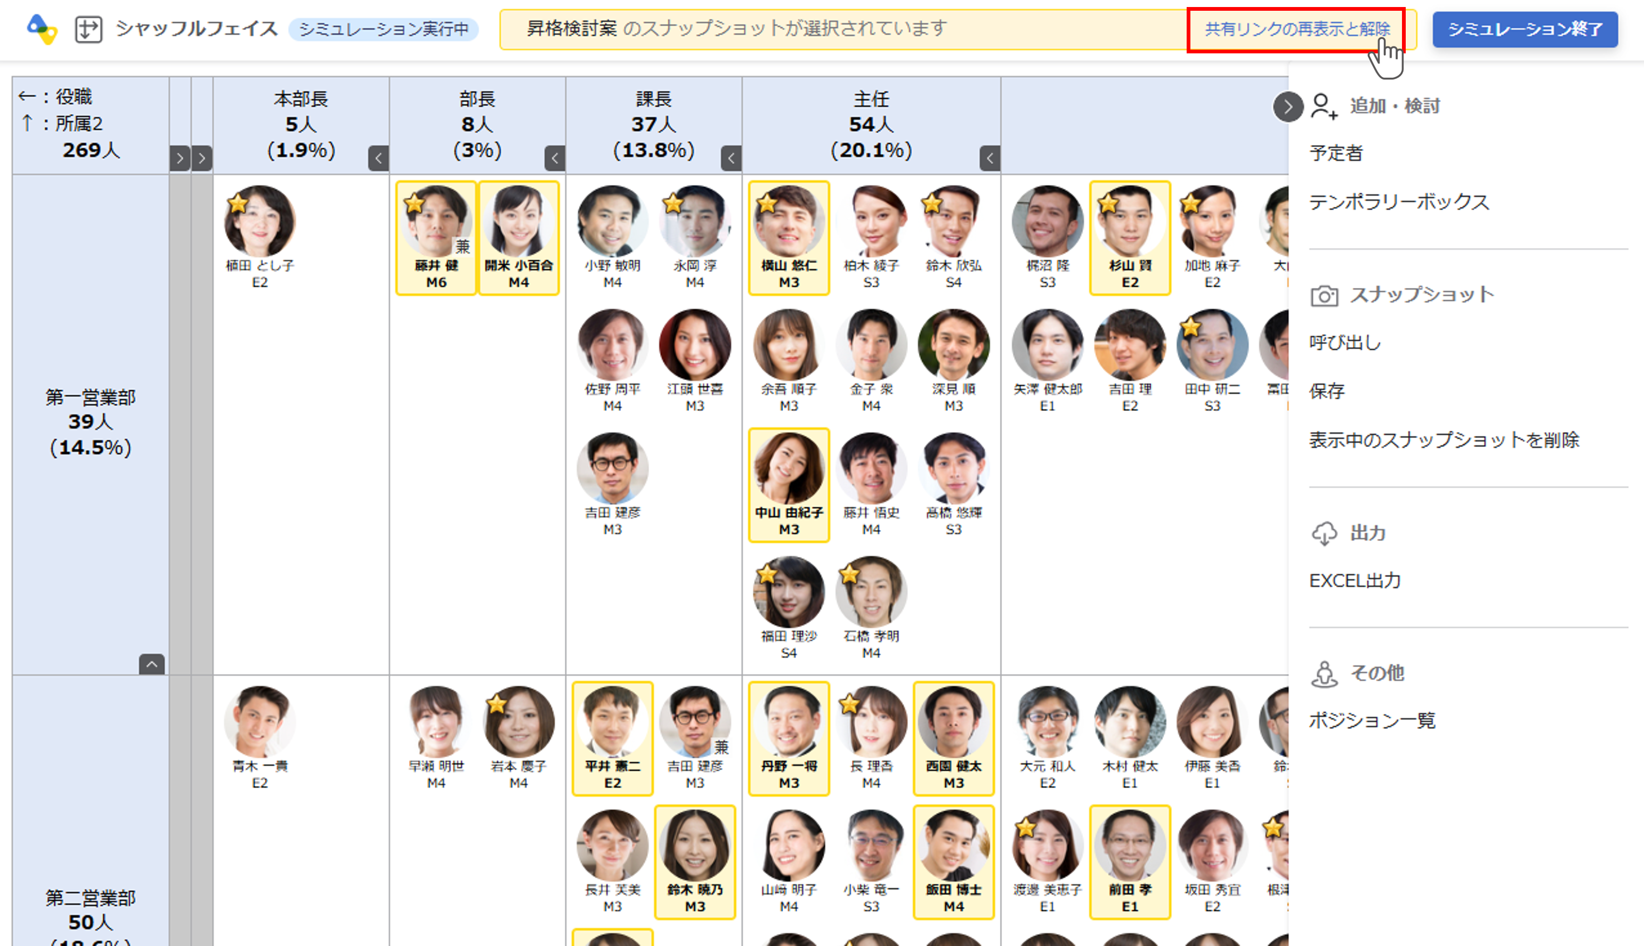Image resolution: width=1644 pixels, height=946 pixels.
Task: Click the 高橋 悠輝 S3 face photo
Action: tap(954, 468)
